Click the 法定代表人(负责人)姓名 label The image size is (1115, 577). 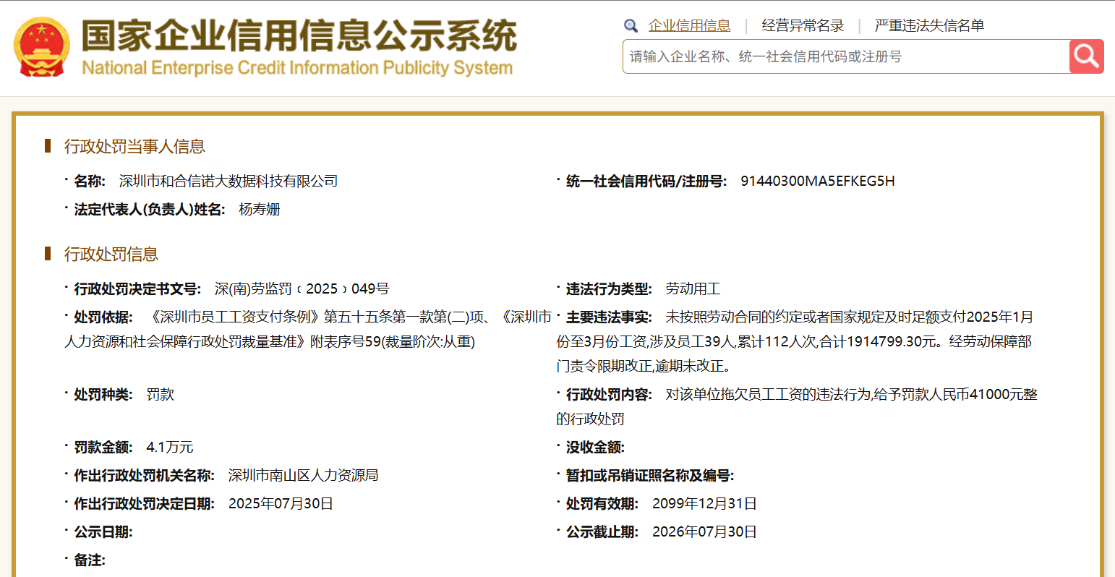[150, 209]
